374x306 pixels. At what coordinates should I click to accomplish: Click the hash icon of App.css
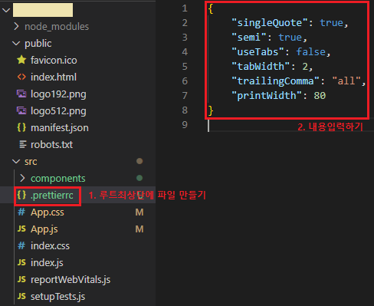click(21, 212)
